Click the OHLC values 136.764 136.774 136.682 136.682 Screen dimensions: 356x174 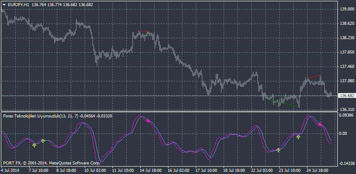click(62, 4)
